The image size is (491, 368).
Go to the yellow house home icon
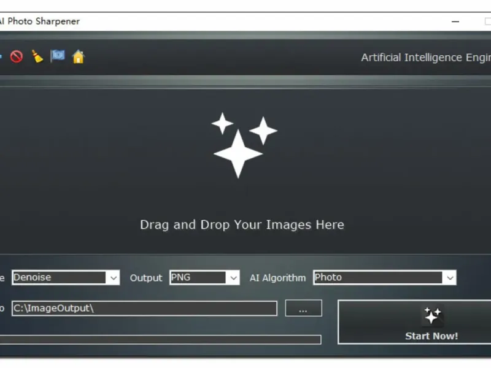(x=79, y=56)
